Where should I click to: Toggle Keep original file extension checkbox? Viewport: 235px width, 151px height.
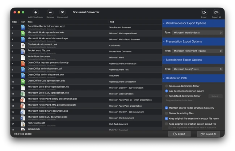(x=166, y=119)
